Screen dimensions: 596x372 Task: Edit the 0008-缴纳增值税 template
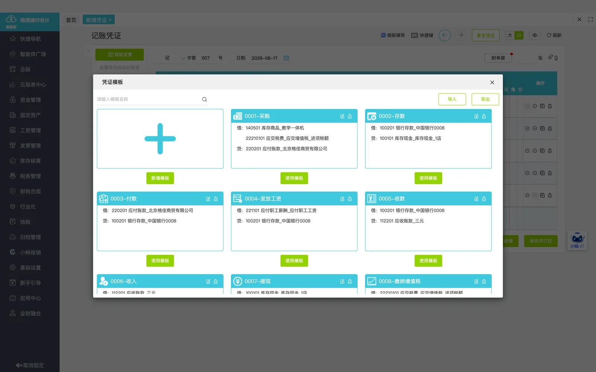[x=476, y=282]
